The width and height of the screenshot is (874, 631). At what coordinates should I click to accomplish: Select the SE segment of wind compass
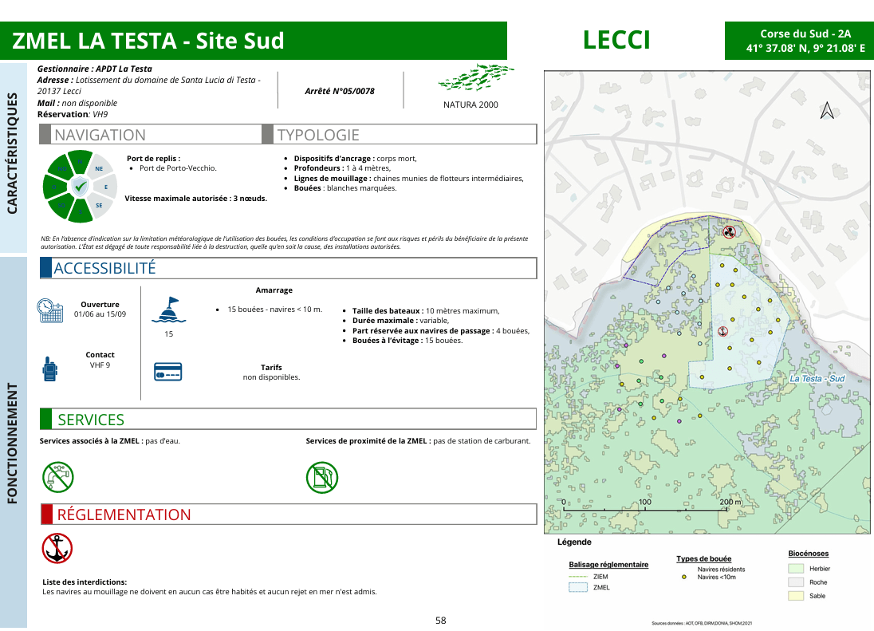point(99,205)
